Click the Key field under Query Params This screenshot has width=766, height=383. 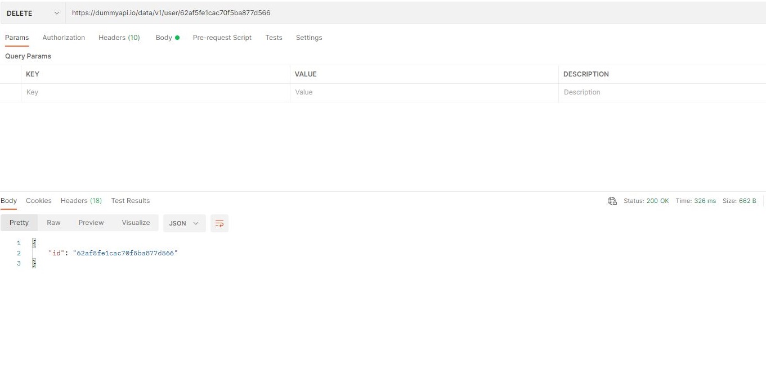113,92
